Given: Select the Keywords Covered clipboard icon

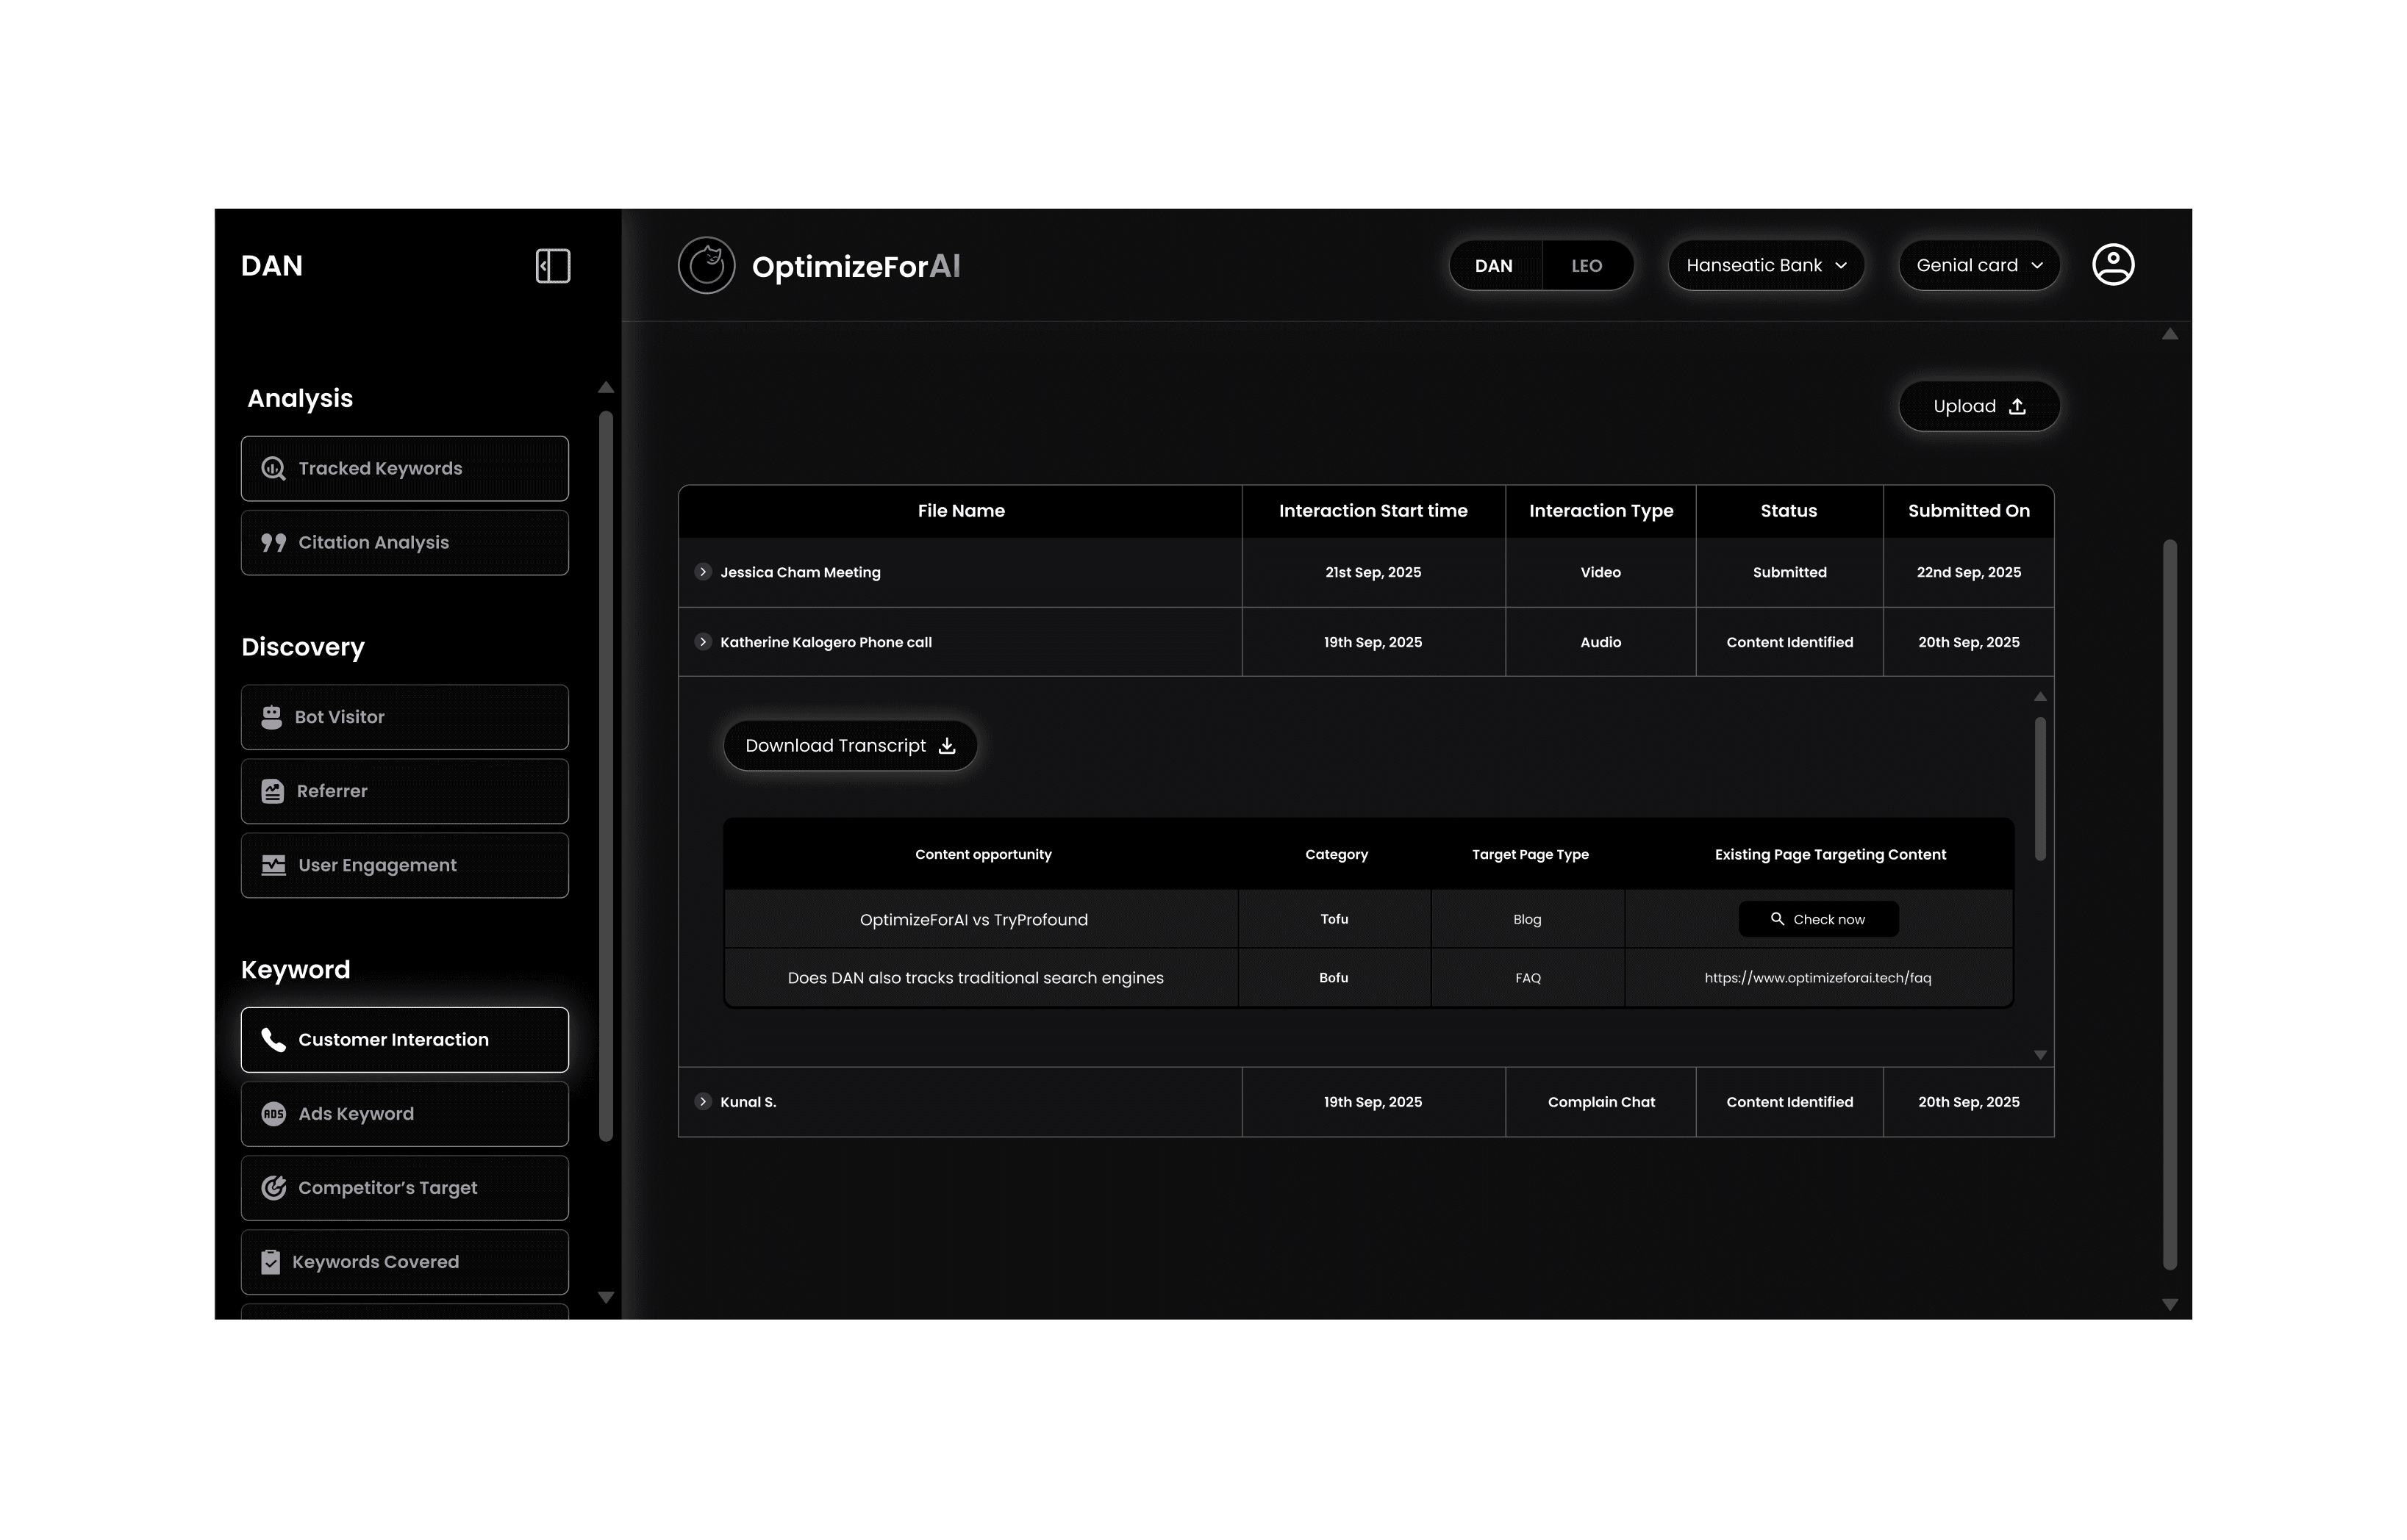Looking at the screenshot, I should pyautogui.click(x=273, y=1261).
